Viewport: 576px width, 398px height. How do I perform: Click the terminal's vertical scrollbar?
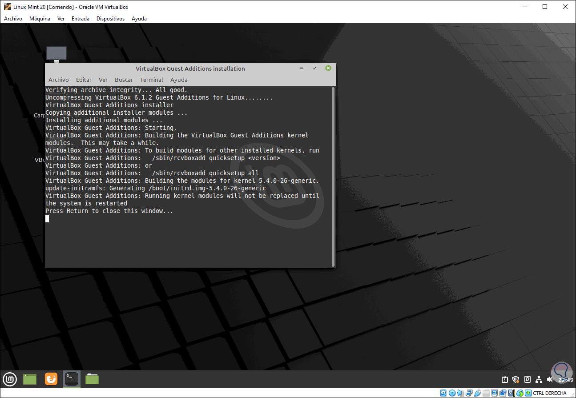(333, 177)
